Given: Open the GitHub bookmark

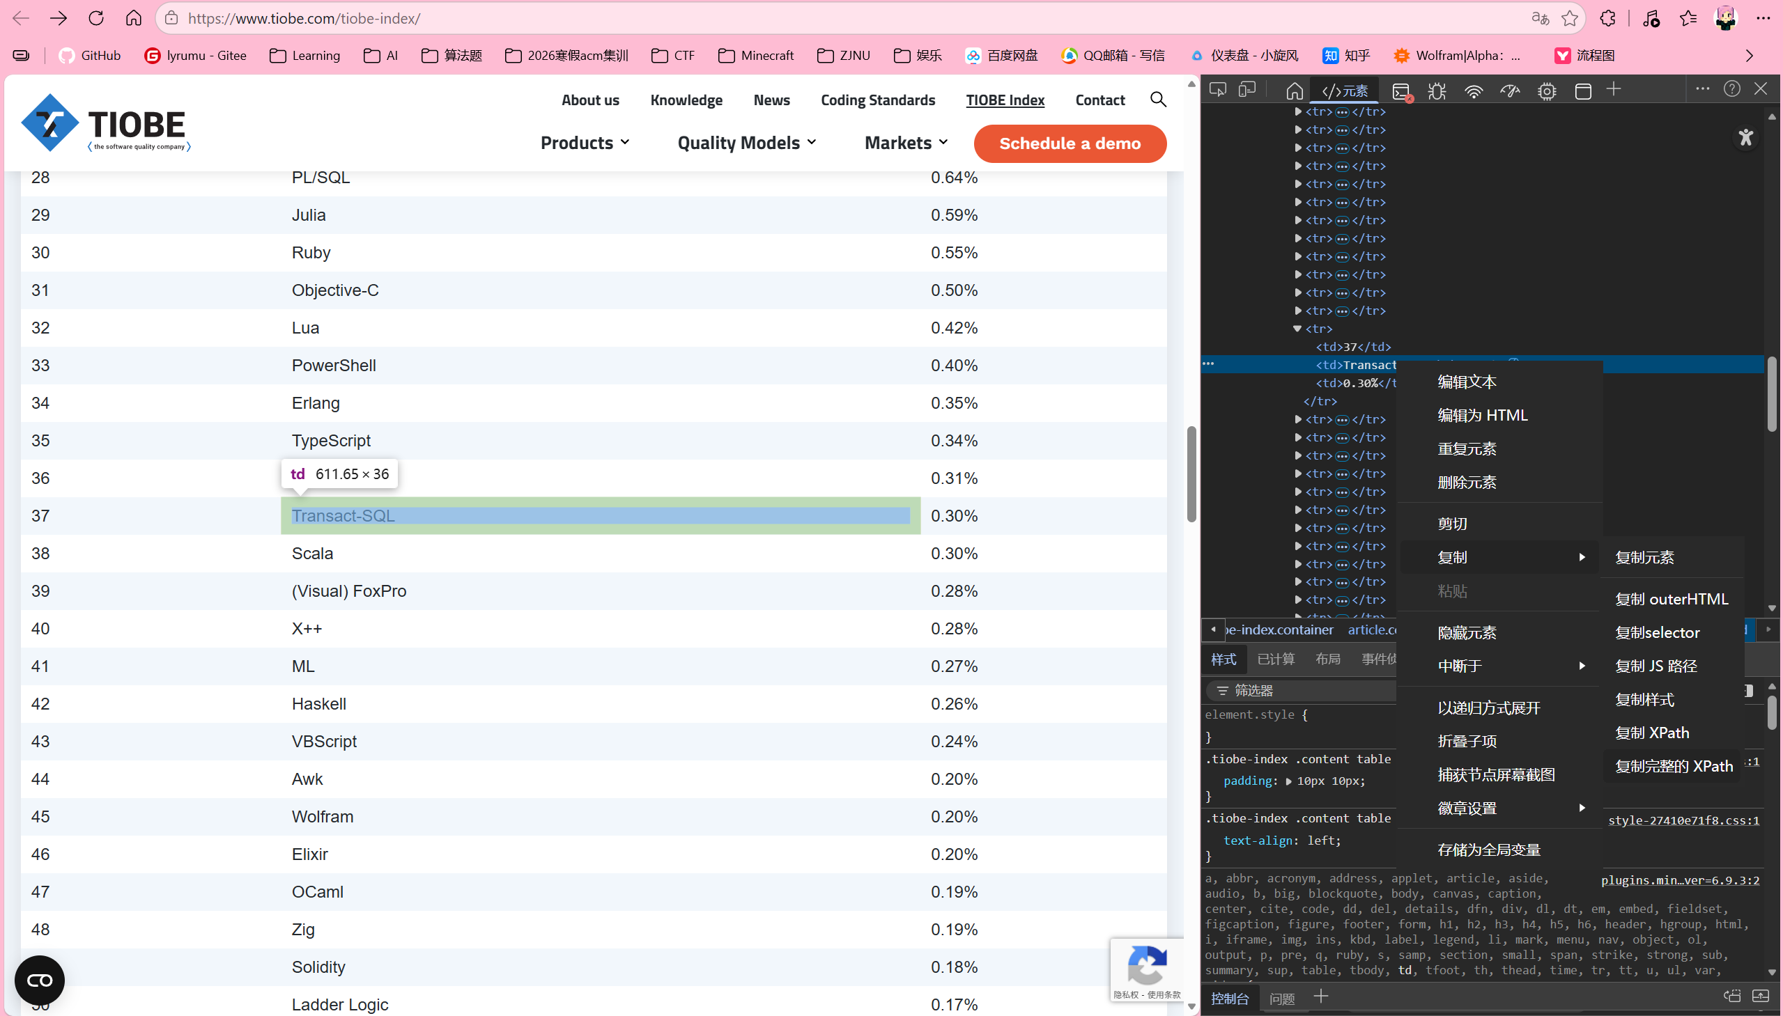Looking at the screenshot, I should click(90, 55).
